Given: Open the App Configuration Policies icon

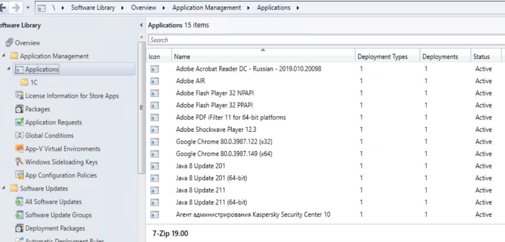Looking at the screenshot, I should click(x=19, y=175).
